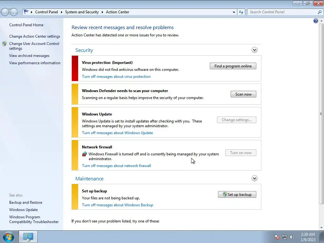Viewport: 324px width, 243px height.
Task: Click the scrollbar up arrow
Action: point(321,21)
